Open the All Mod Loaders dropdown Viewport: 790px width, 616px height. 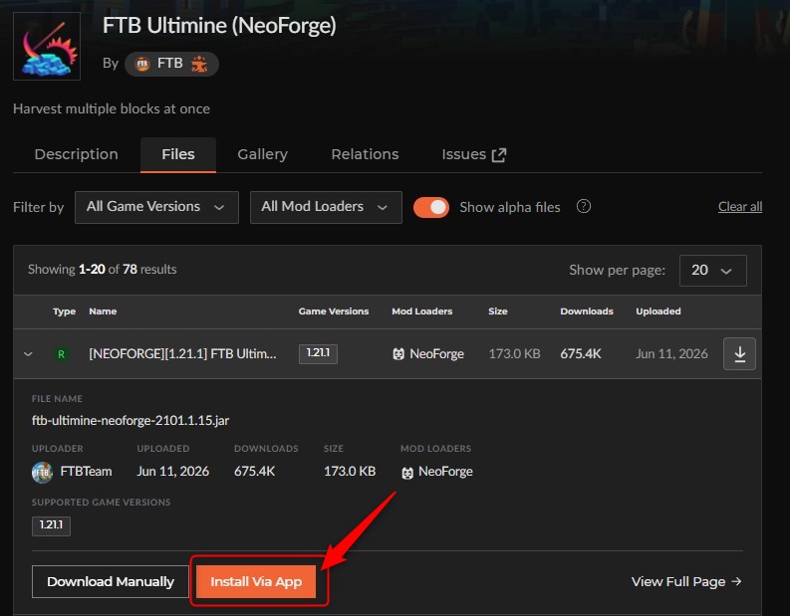[326, 207]
